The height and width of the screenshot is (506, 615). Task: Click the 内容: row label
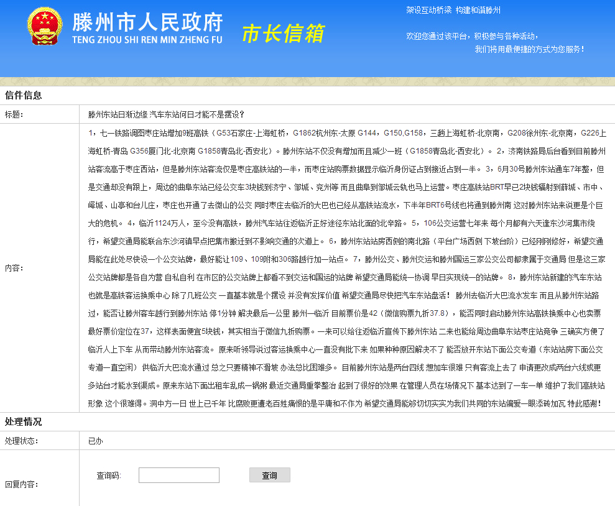[x=14, y=268]
